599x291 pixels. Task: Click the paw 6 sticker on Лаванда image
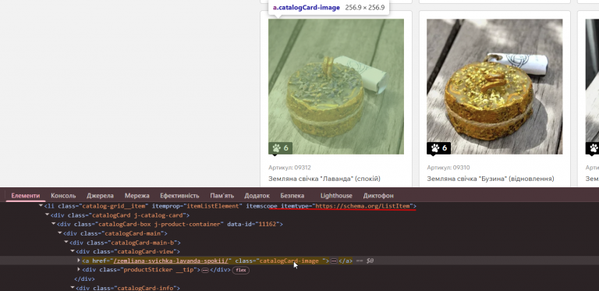click(281, 148)
